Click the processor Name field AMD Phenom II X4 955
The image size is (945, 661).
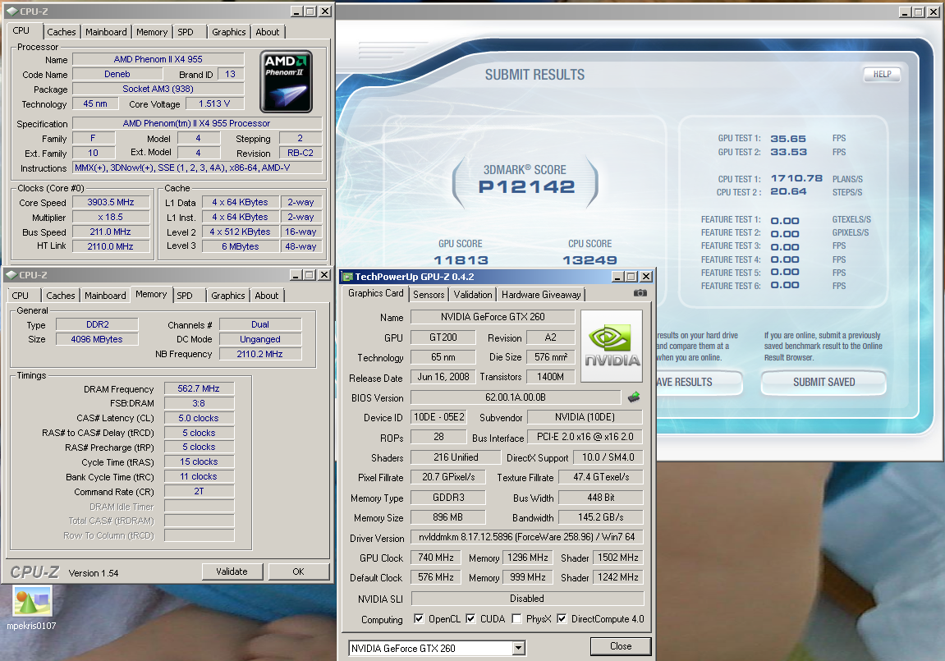point(158,59)
